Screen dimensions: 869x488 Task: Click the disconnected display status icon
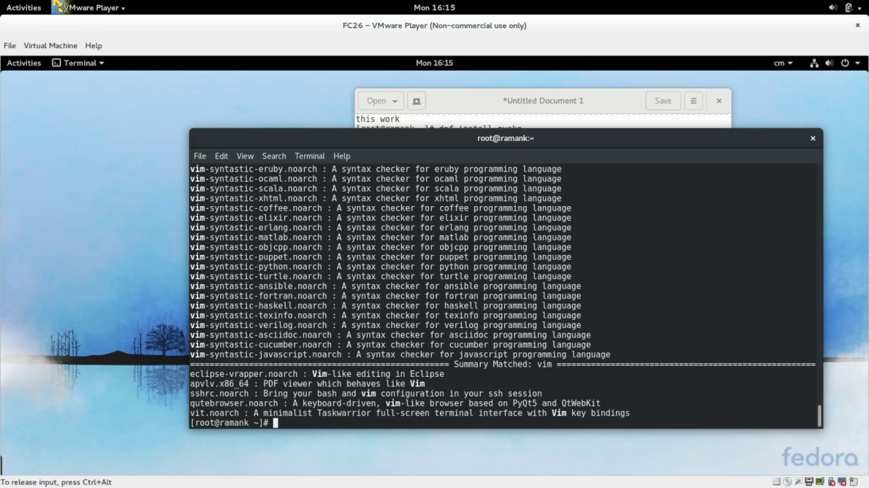coord(843,481)
